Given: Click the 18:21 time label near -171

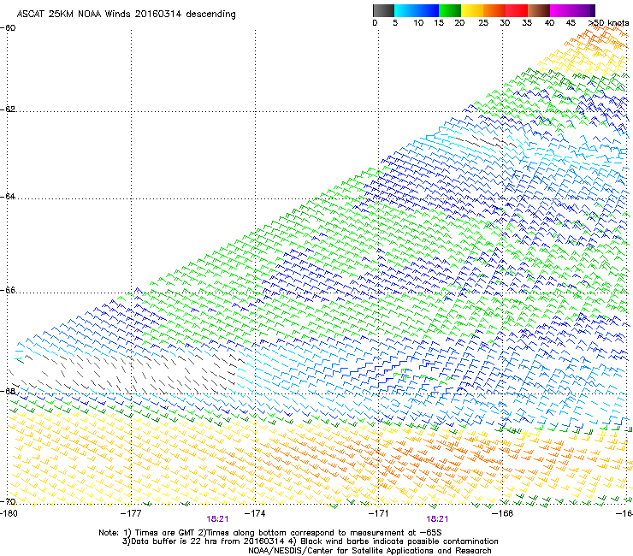Looking at the screenshot, I should pos(437,519).
